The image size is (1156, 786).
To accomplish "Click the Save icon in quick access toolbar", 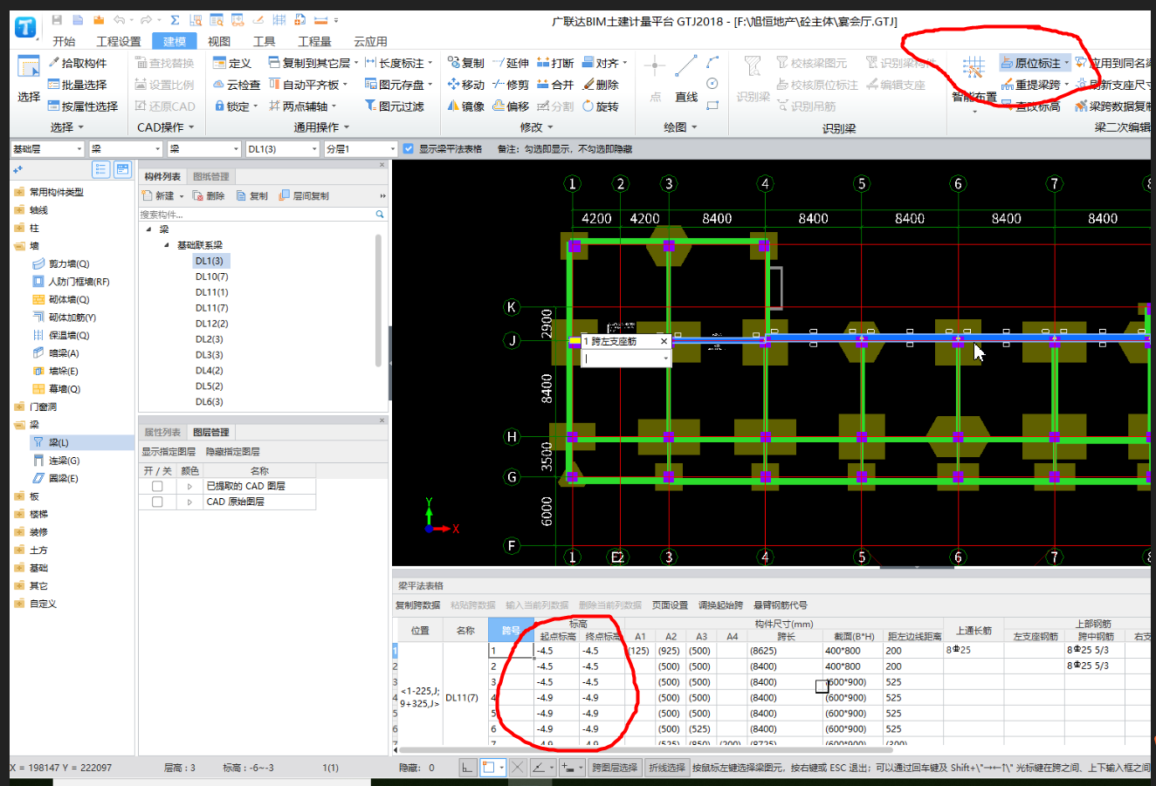I will tap(57, 20).
